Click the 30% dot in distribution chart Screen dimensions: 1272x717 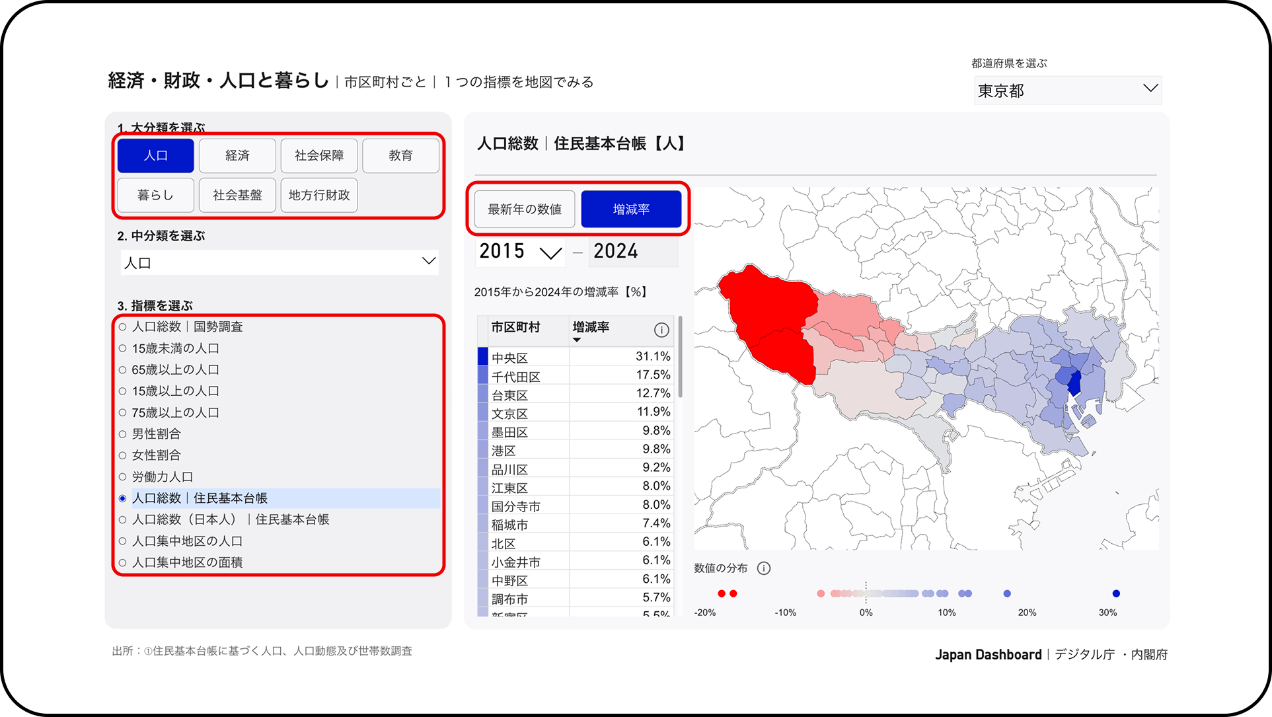tap(1116, 593)
